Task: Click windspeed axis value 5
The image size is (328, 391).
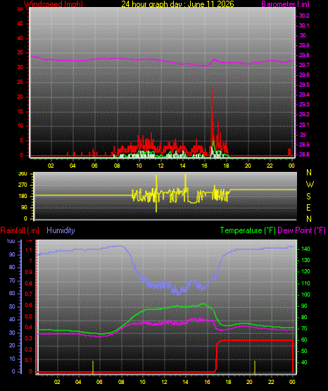Action: pos(21,140)
